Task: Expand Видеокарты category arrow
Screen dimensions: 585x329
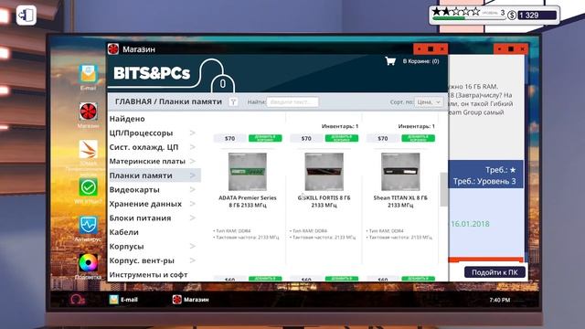Action: tap(193, 189)
